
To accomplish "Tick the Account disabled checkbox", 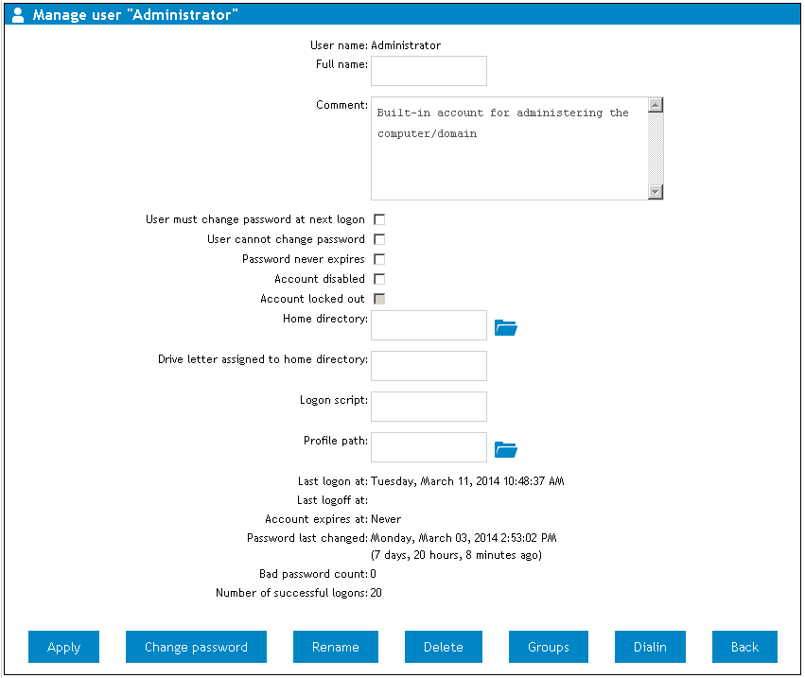I will (x=379, y=279).
